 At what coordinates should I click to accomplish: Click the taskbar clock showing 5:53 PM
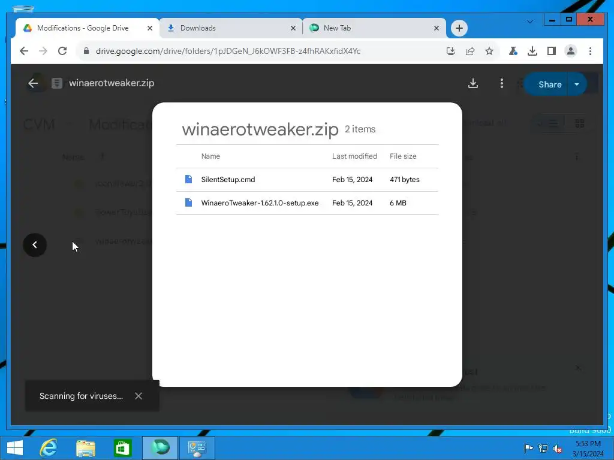pyautogui.click(x=588, y=449)
